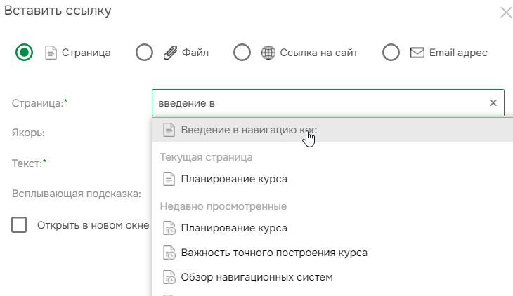This screenshot has width=513, height=296.
Task: Click the Текст: field label
Action: (29, 163)
